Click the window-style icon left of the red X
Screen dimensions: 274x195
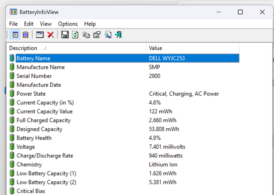coord(40,34)
